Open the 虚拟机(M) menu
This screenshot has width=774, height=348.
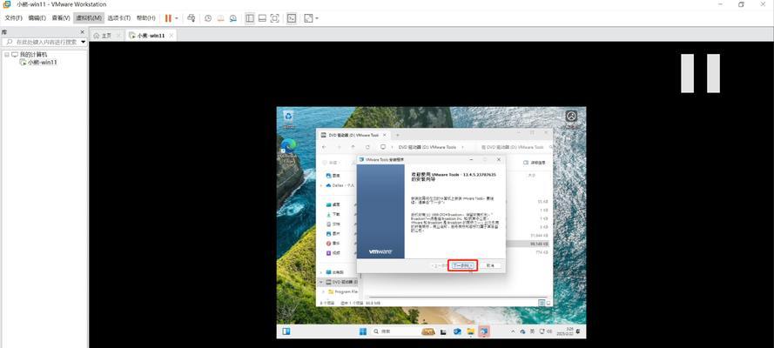point(89,18)
